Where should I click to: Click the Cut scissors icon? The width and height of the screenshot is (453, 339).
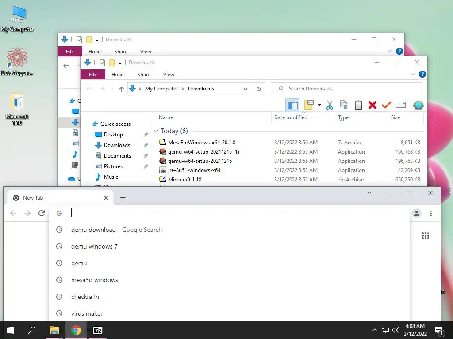pyautogui.click(x=330, y=105)
